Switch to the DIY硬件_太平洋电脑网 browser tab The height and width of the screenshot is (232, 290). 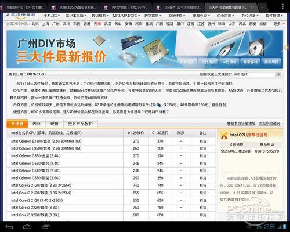pyautogui.click(x=180, y=8)
